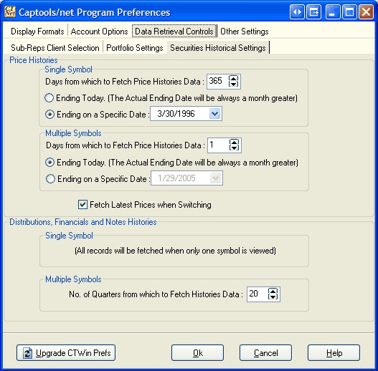Confirm preferences with the Ok button
Screen dimensions: 378x371
coord(197,353)
